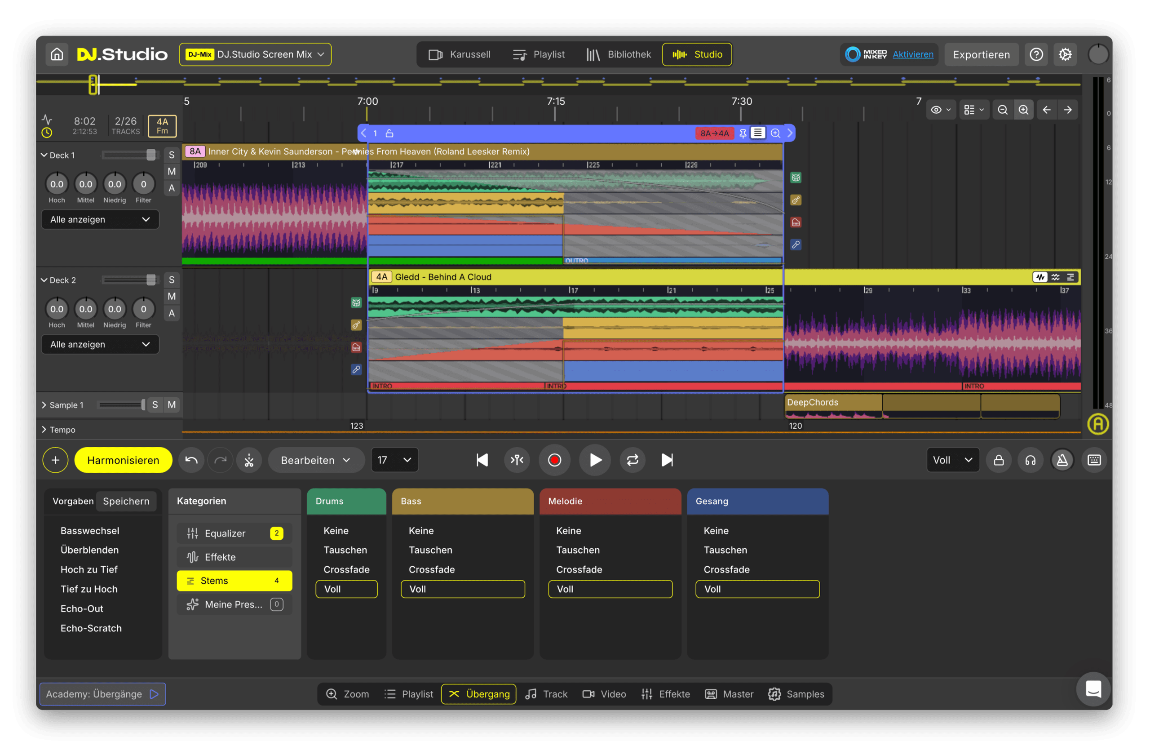Expand the Sample 1 track
The image size is (1150, 746).
click(44, 404)
